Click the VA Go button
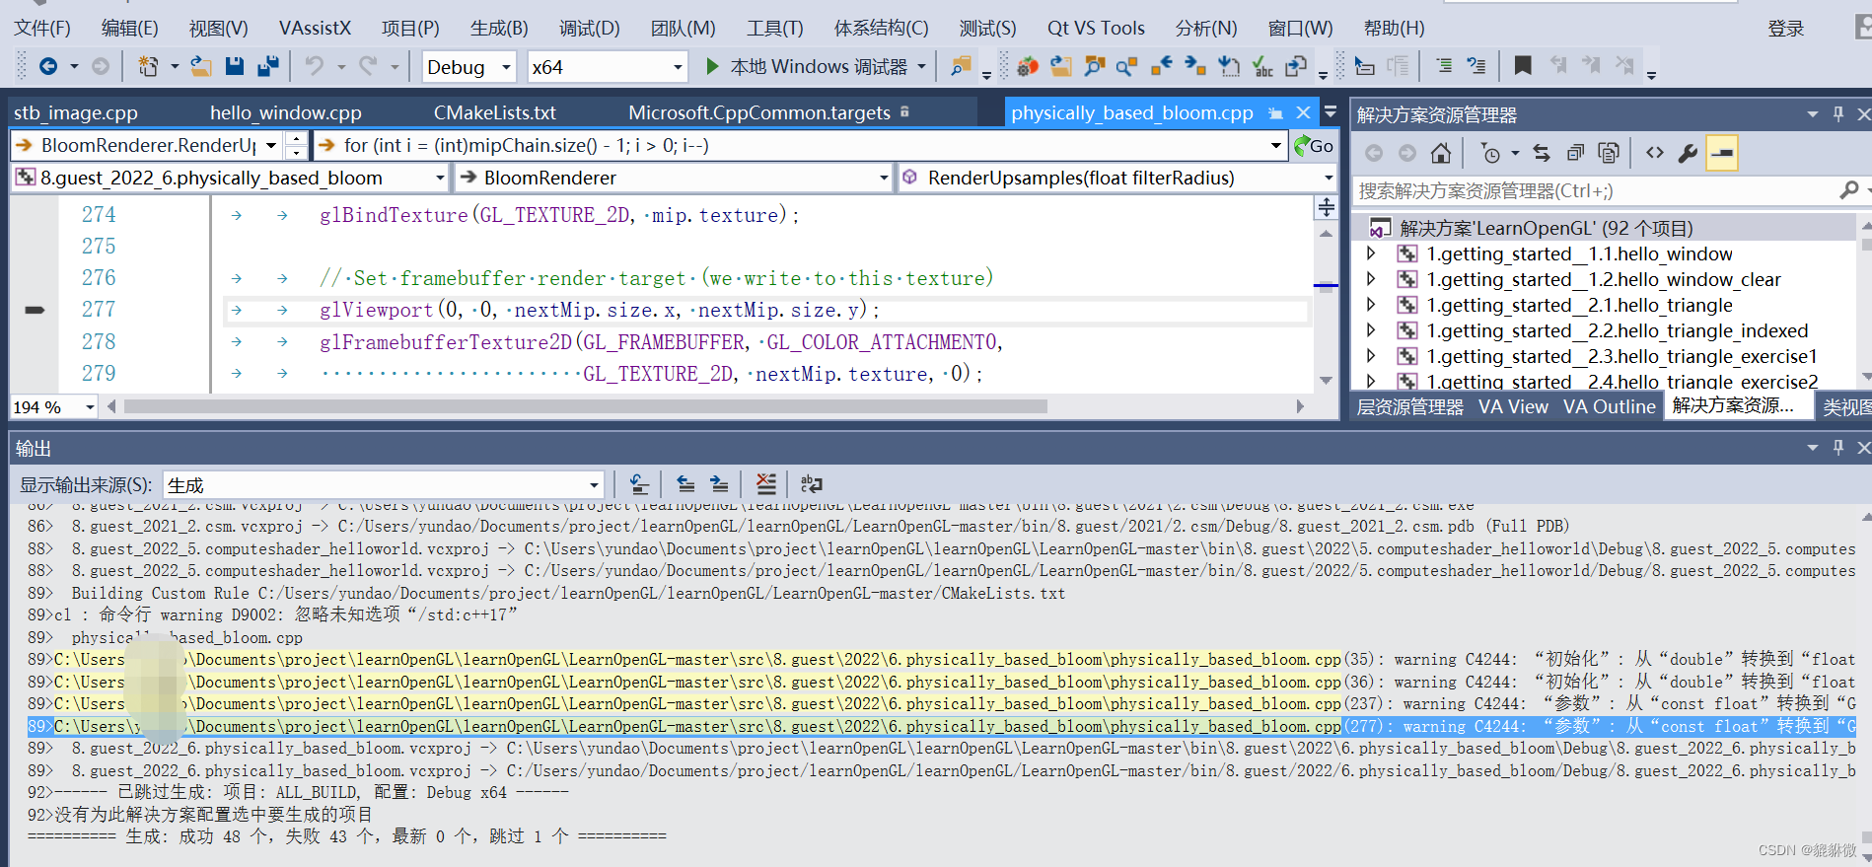 coord(1314,146)
